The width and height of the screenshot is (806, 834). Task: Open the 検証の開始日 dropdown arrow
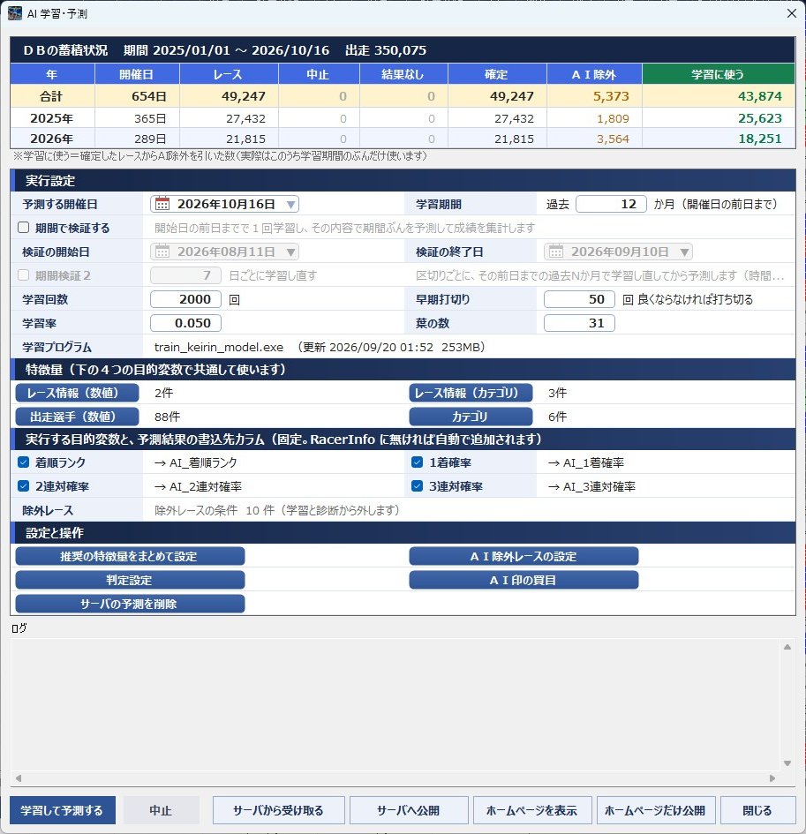pos(290,252)
